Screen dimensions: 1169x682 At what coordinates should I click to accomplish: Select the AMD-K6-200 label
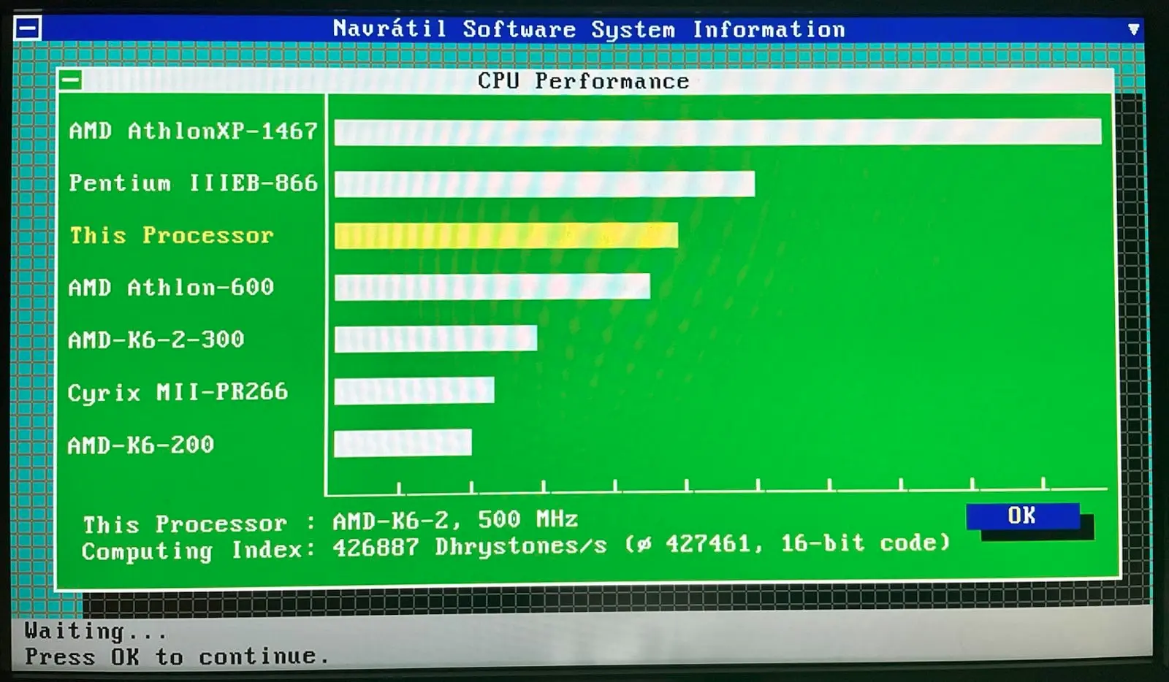click(x=140, y=445)
